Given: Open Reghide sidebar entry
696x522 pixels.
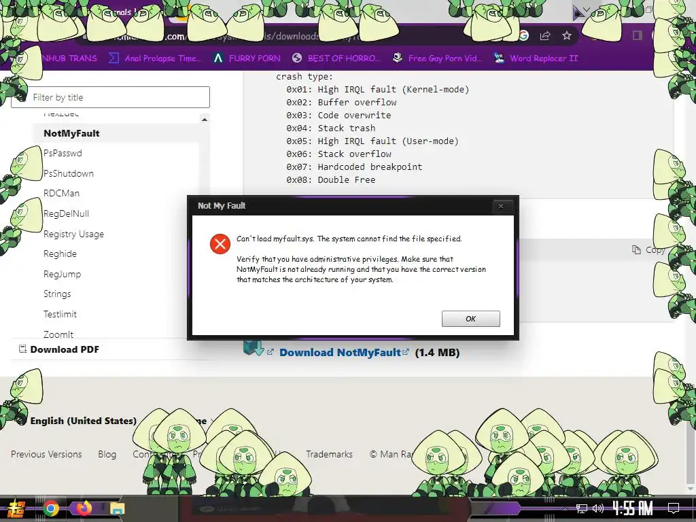Looking at the screenshot, I should (60, 254).
